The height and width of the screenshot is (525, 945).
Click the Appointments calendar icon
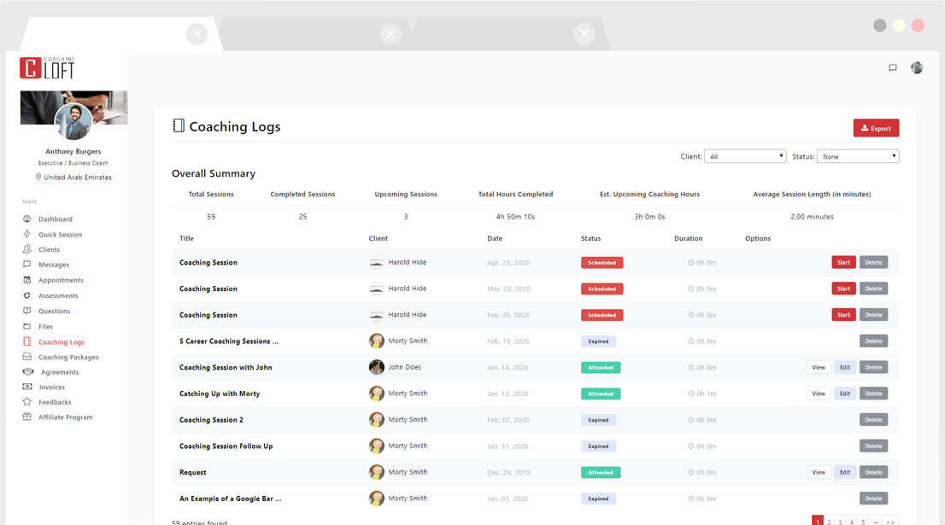tap(27, 280)
